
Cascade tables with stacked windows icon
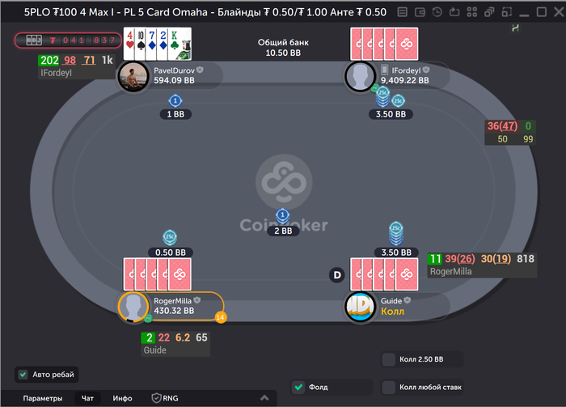489,12
